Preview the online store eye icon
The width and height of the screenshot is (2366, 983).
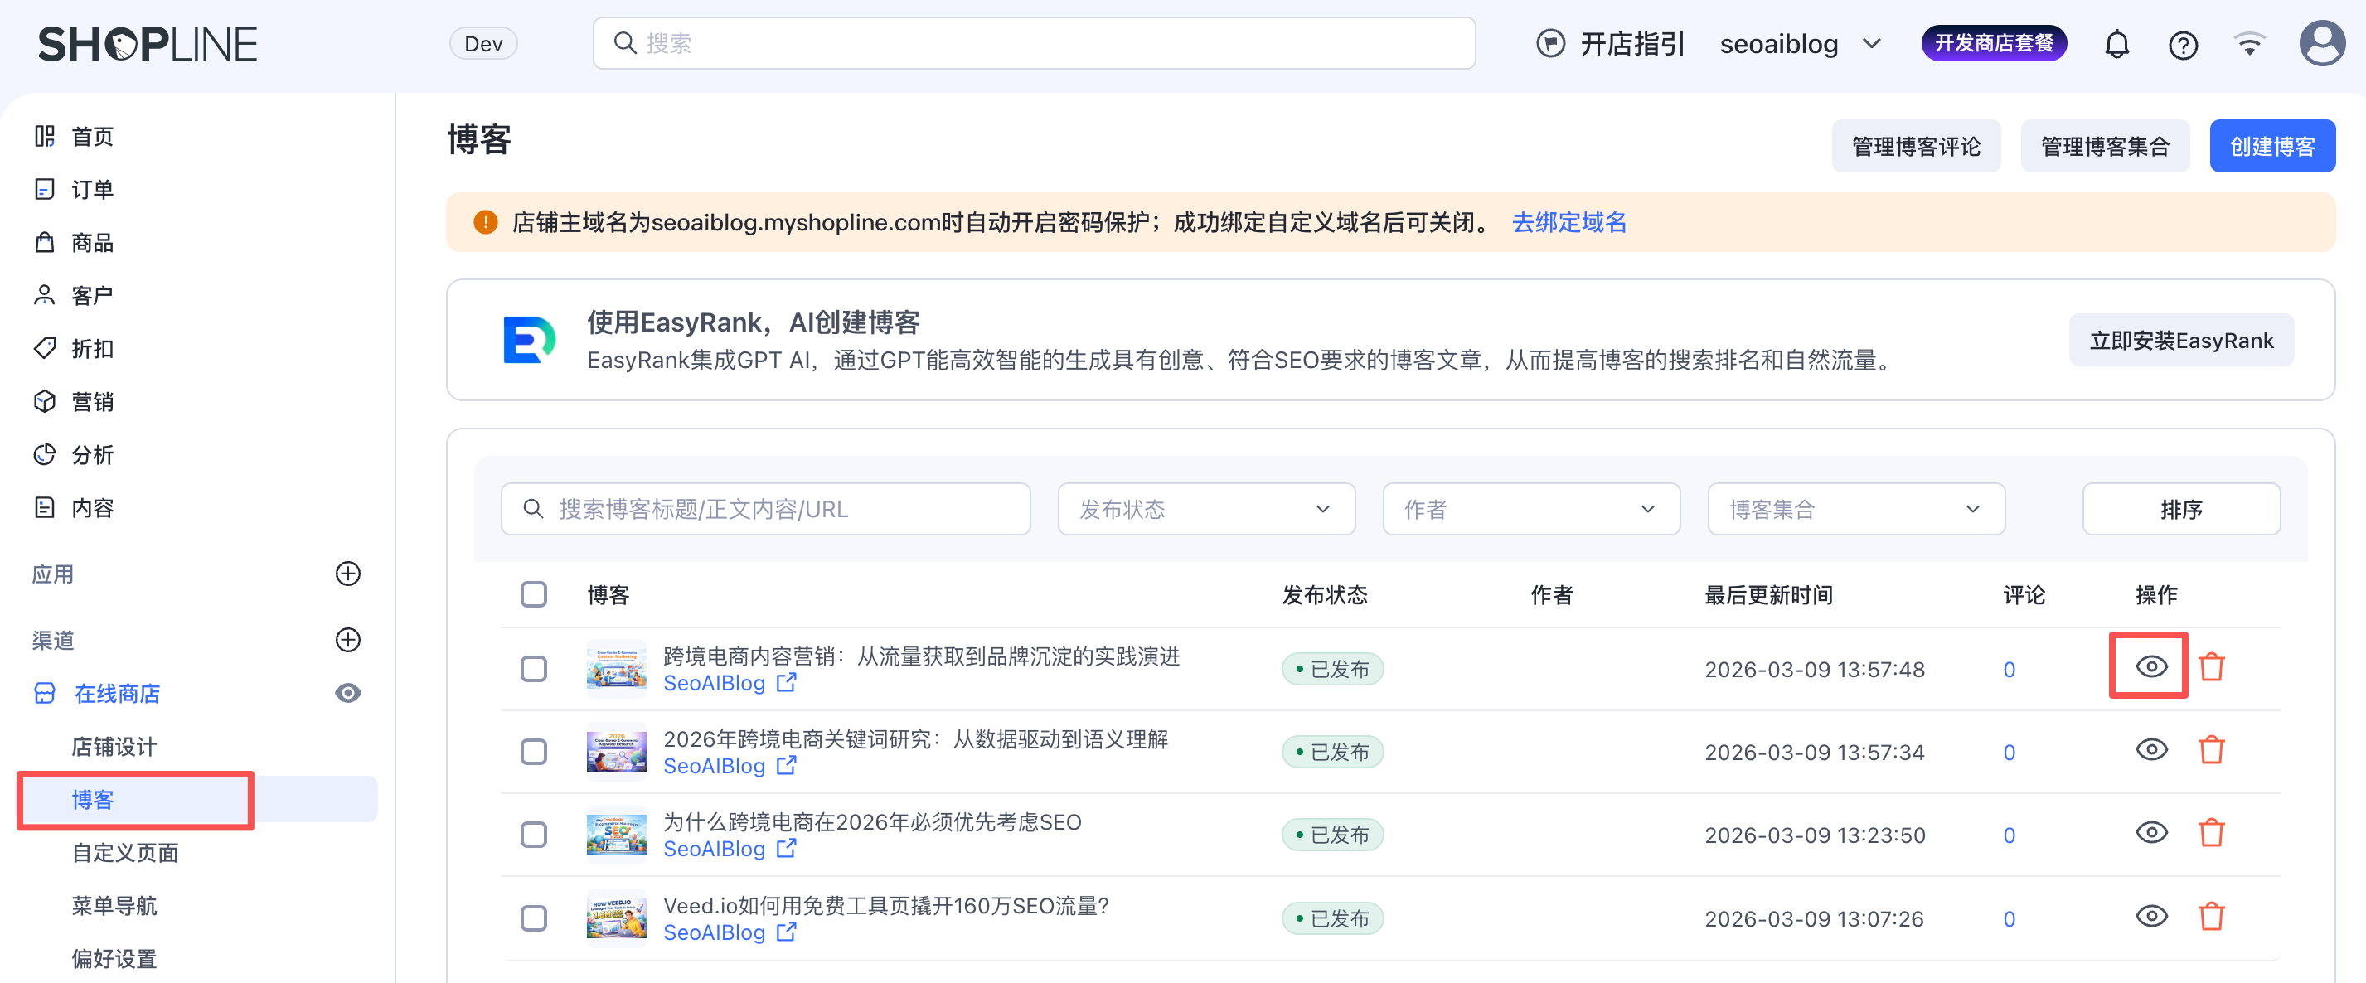click(348, 693)
